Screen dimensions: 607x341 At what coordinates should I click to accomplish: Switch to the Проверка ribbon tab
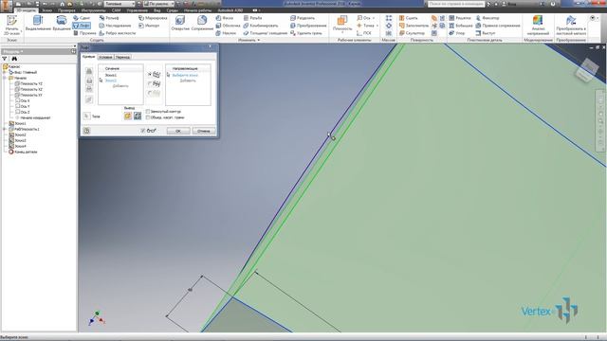[x=66, y=10]
